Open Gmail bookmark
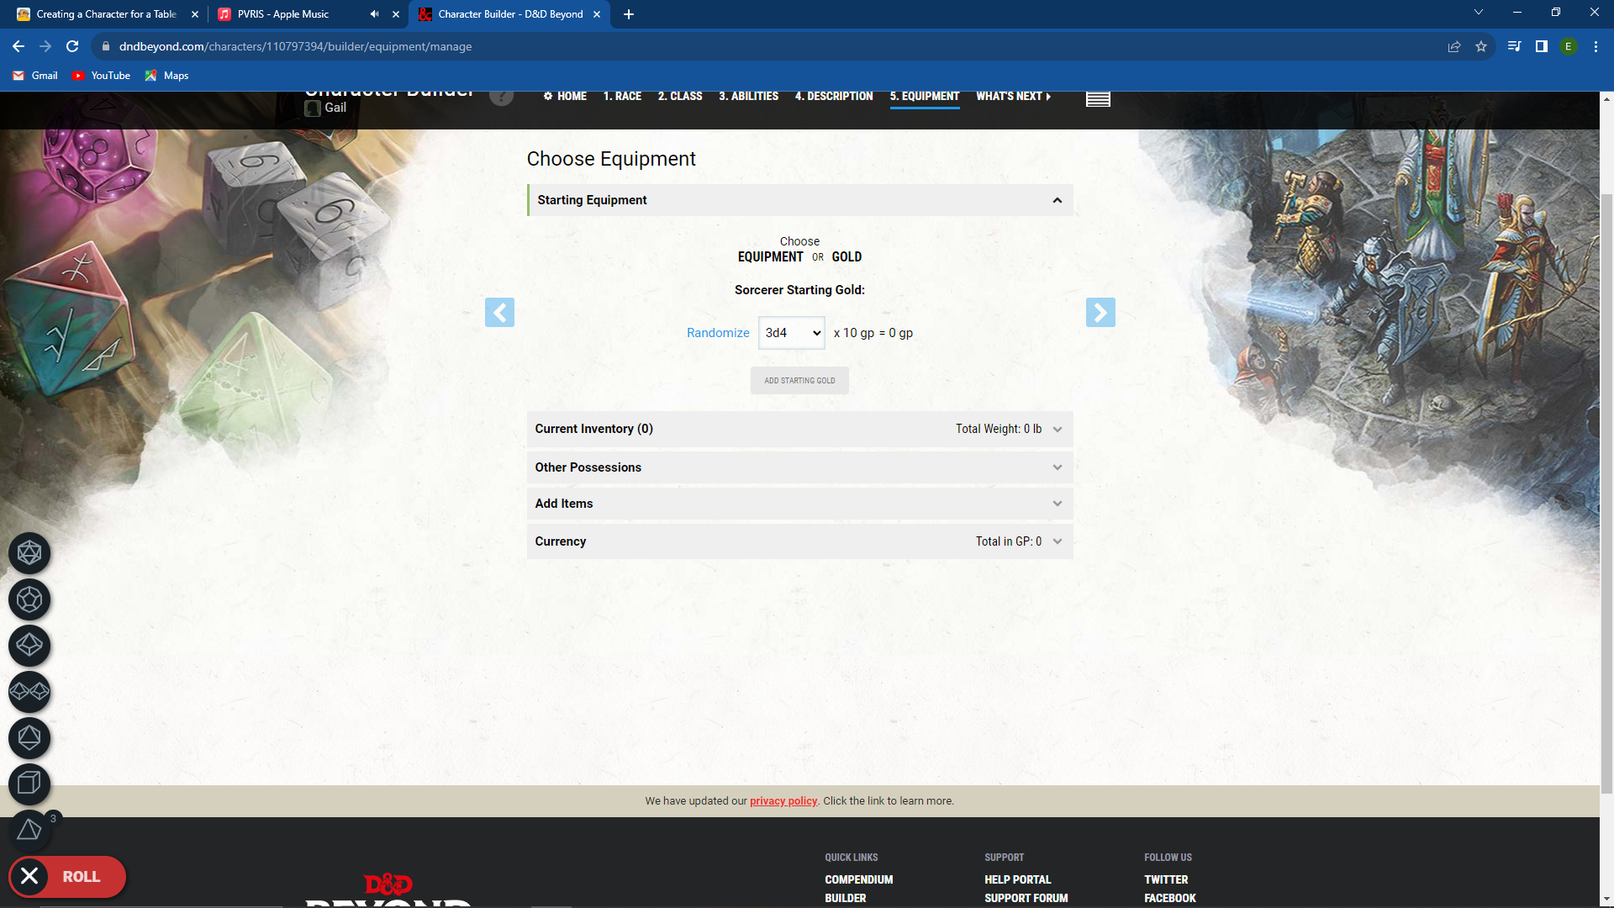Viewport: 1614px width, 908px height. pos(35,76)
